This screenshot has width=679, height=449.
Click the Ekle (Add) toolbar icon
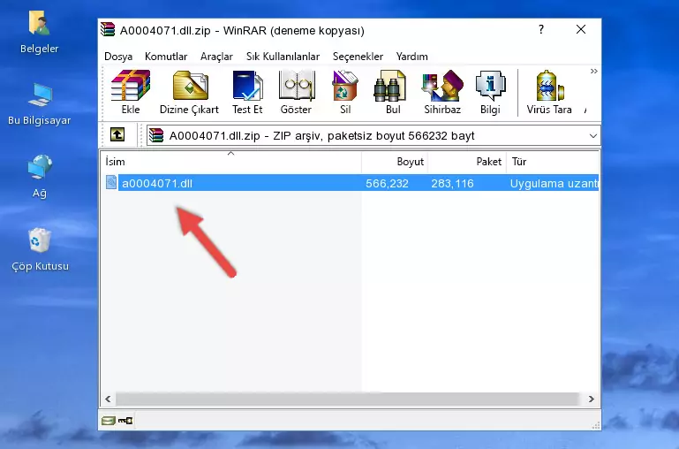click(131, 92)
